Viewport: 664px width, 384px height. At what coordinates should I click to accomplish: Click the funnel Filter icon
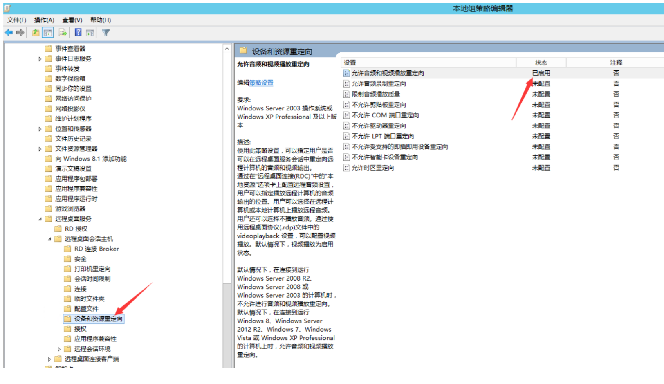coord(105,33)
